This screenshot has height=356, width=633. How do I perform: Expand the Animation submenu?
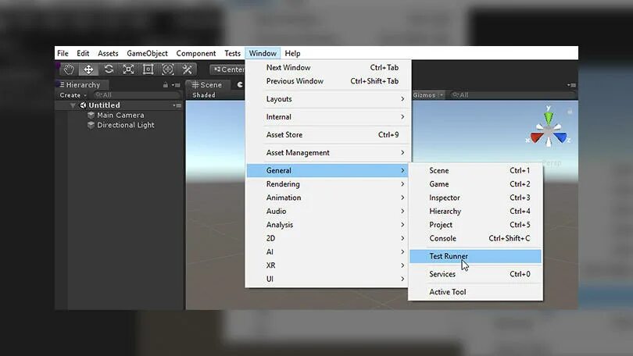(327, 198)
